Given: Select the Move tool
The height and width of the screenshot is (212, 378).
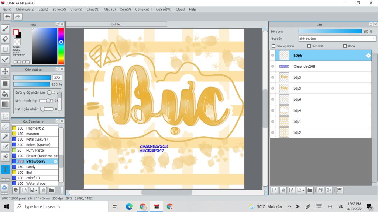Looking at the screenshot, I should [x=5, y=71].
